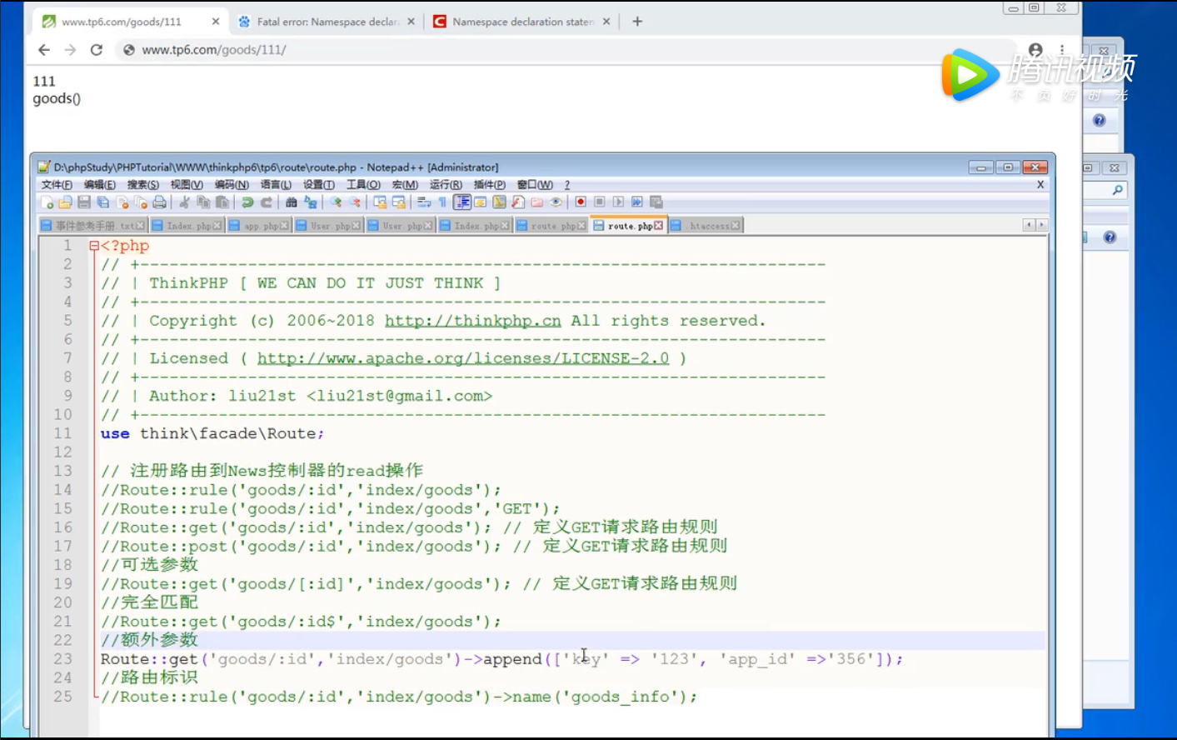Open the 搜索(S) menu
The width and height of the screenshot is (1177, 740).
pyautogui.click(x=143, y=185)
